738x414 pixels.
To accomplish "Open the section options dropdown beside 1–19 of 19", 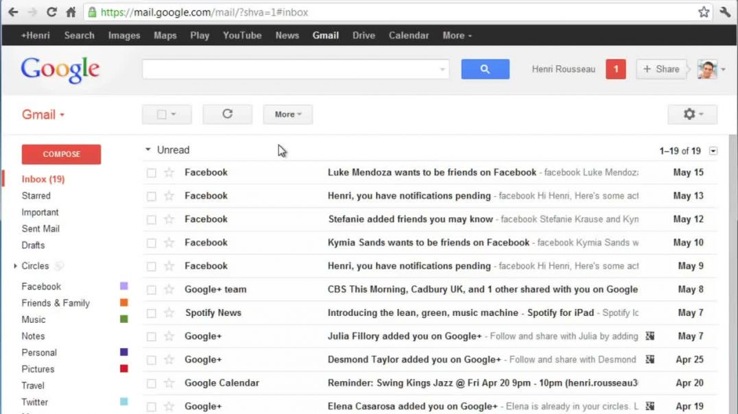I will 713,151.
